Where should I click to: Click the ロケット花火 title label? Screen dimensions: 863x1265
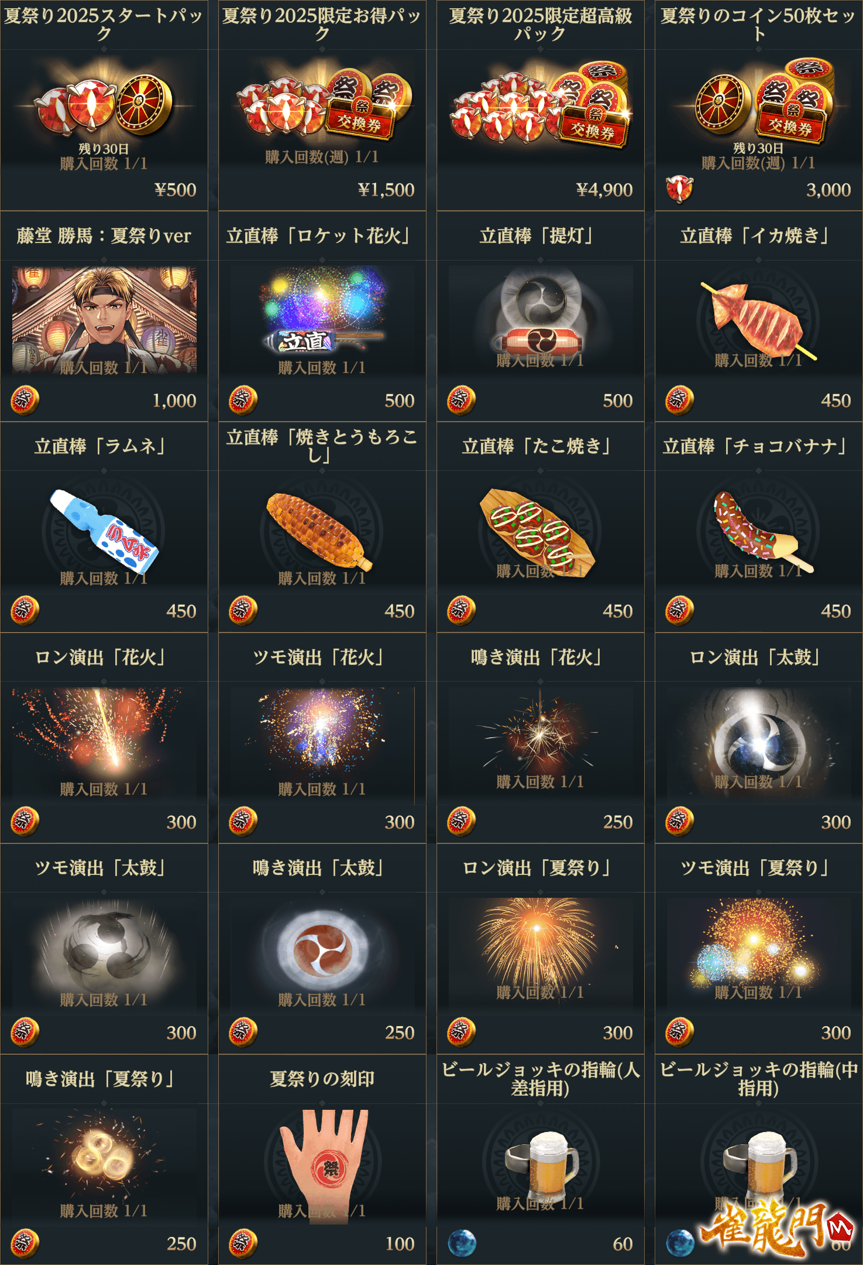click(x=319, y=235)
